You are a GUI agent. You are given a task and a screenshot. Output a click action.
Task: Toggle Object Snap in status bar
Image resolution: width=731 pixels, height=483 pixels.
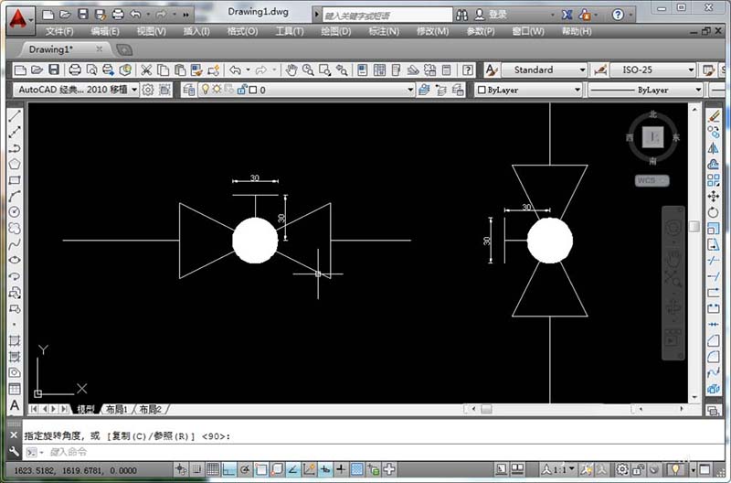tap(261, 469)
